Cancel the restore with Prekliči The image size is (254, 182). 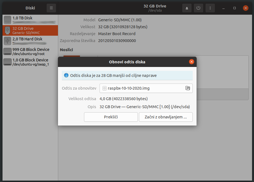[111, 117]
